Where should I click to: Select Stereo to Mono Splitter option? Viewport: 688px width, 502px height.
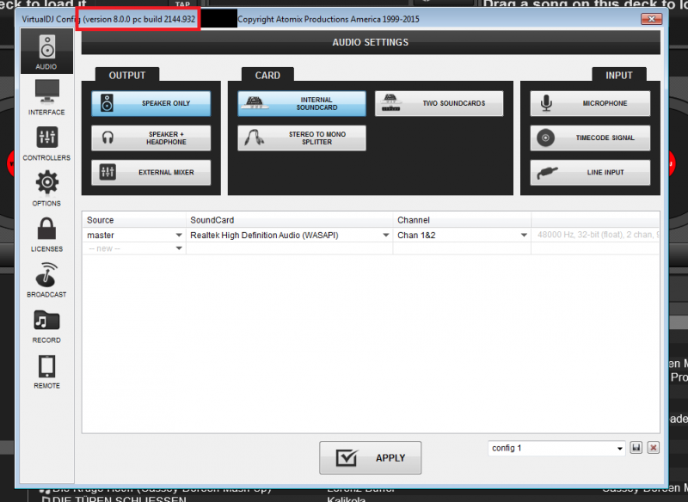click(x=302, y=138)
